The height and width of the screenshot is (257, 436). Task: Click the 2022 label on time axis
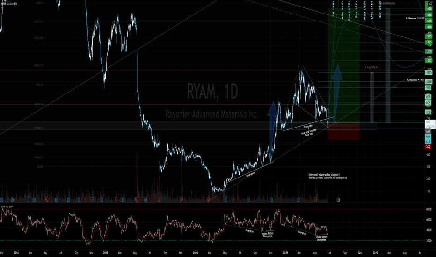pyautogui.click(x=375, y=253)
